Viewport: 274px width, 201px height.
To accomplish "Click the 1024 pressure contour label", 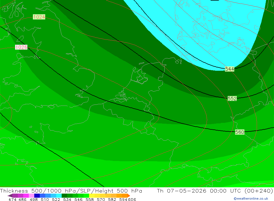I will pos(39,17).
